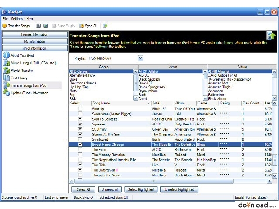This screenshot has height=209, width=279.
Task: Expand the iPod Information panel
Action: click(35, 48)
